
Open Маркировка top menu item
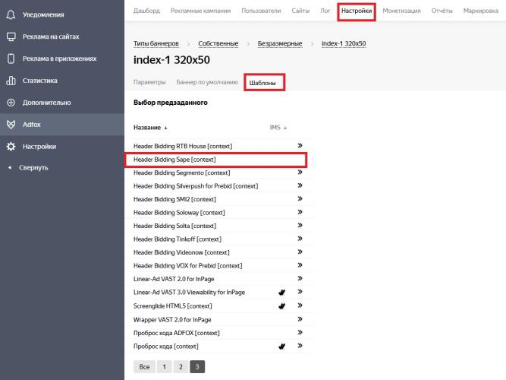pyautogui.click(x=480, y=11)
